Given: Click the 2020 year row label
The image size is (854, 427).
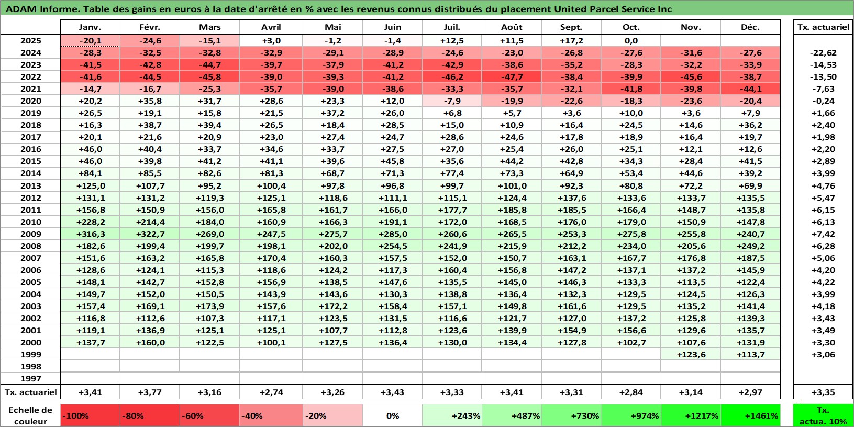Looking at the screenshot, I should [x=30, y=101].
